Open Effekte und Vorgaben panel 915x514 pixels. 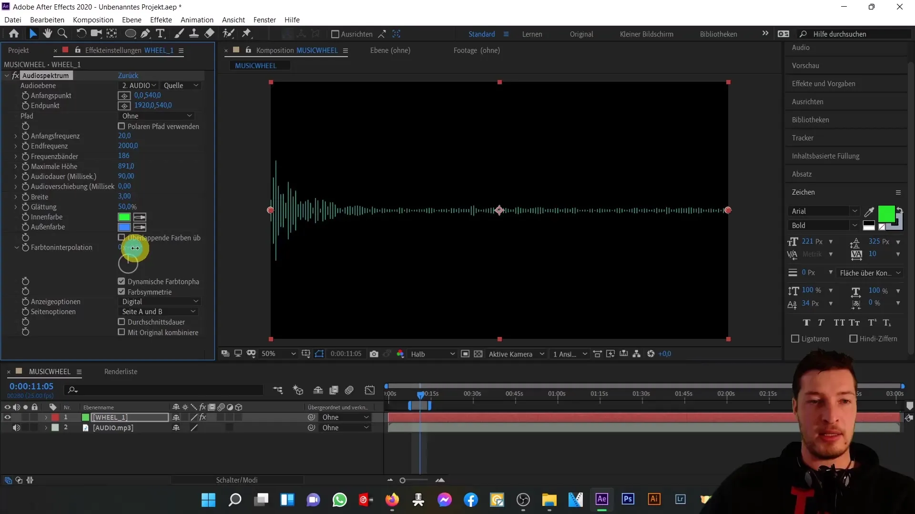click(x=823, y=84)
